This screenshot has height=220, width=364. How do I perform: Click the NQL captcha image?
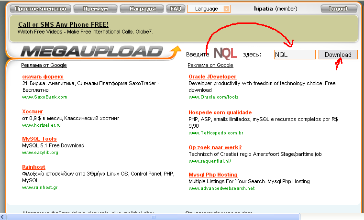click(225, 54)
